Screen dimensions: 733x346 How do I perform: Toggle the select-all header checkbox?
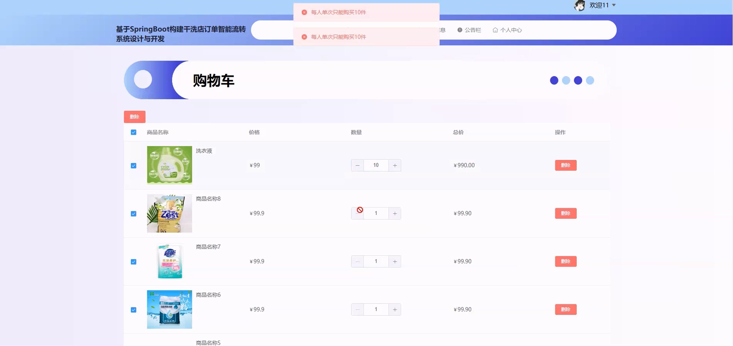[133, 132]
